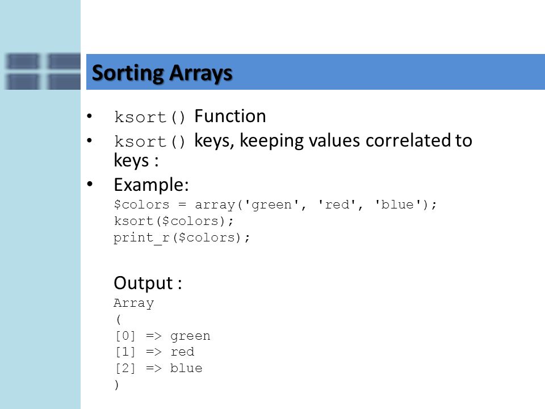Click the closing parenthesis of output
Viewport: 545px width, 409px height.
[116, 385]
